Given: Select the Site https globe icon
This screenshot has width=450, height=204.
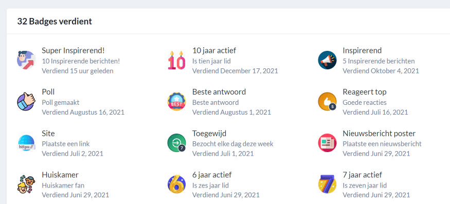Looking at the screenshot, I should coord(26,143).
